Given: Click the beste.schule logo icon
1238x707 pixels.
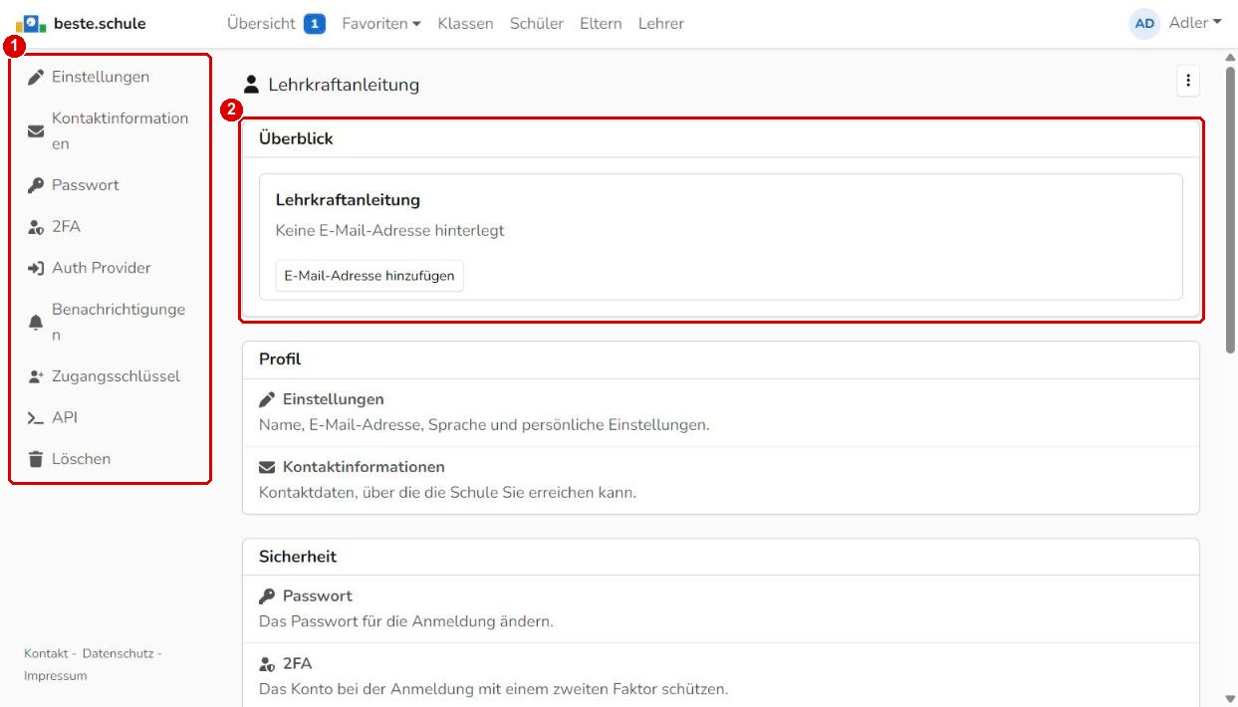Looking at the screenshot, I should [29, 23].
